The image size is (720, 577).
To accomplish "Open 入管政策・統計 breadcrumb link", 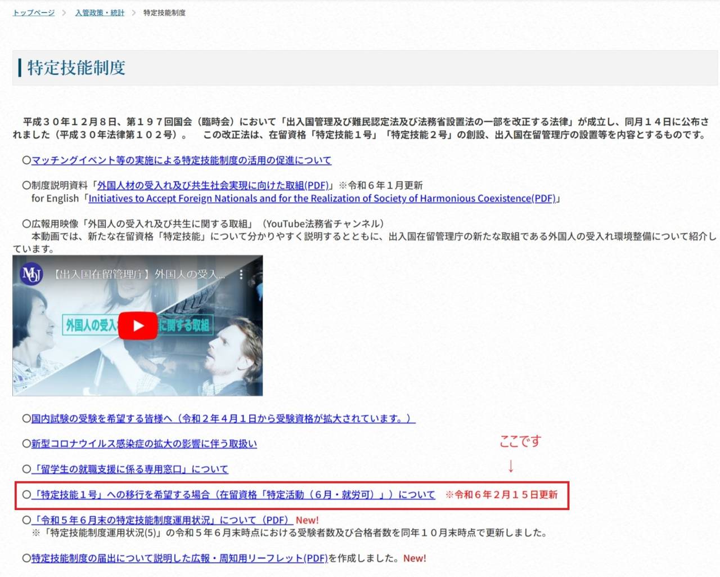I will 100,13.
